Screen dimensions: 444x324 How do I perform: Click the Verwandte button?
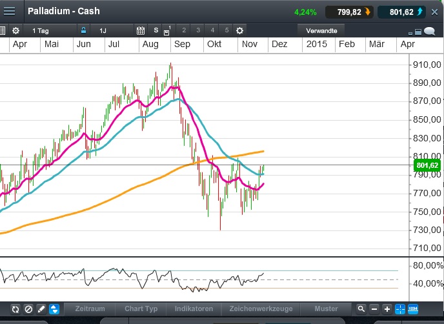(x=321, y=30)
